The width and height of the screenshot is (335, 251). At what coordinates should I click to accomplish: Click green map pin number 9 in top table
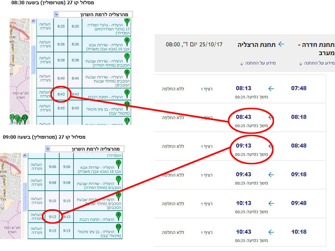127,94
